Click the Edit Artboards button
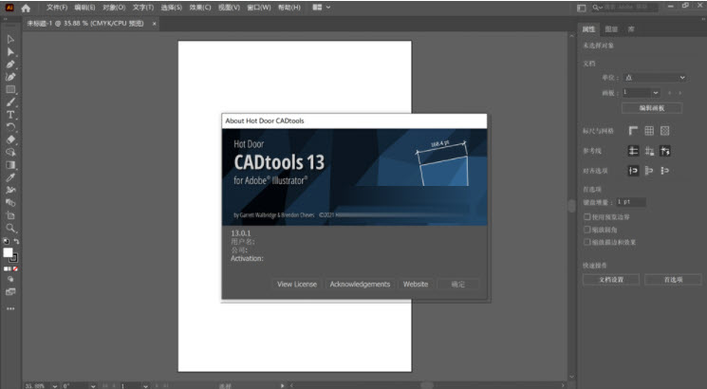Screen dimensions: 707x389 (652, 108)
